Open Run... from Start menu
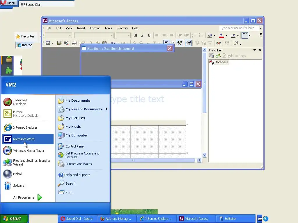 pos(83,192)
